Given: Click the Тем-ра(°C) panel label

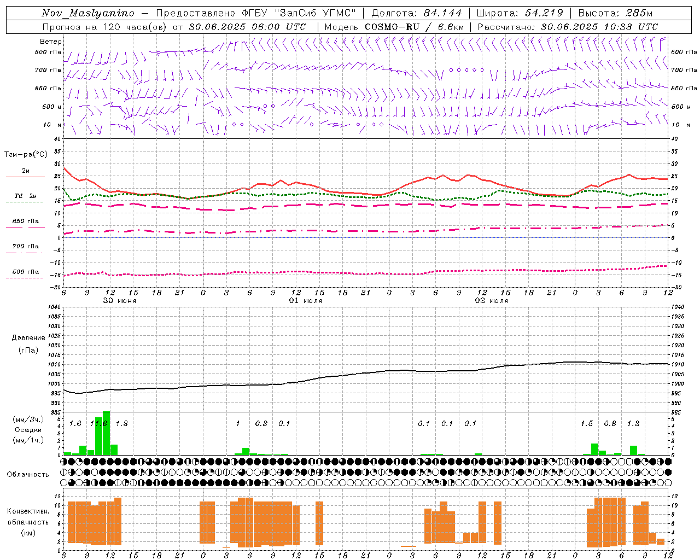Looking at the screenshot, I should [x=26, y=155].
